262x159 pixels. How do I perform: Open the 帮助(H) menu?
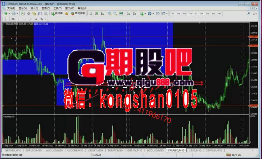pyautogui.click(x=82, y=8)
